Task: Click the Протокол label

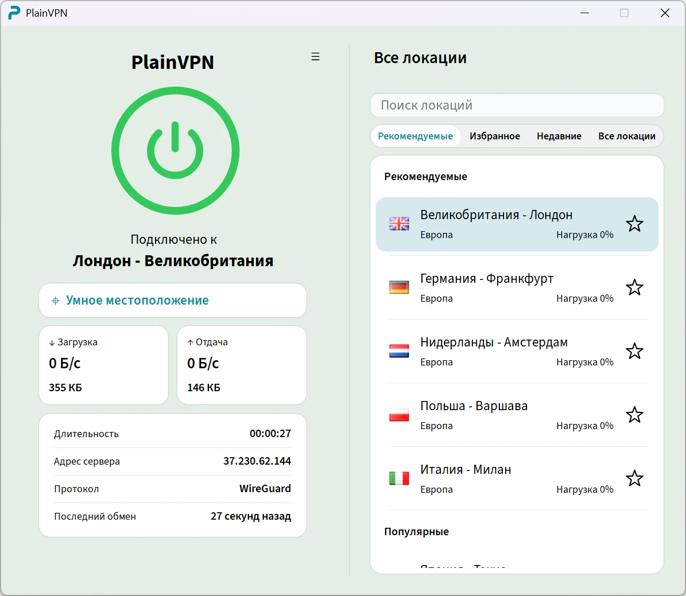Action: click(x=76, y=489)
